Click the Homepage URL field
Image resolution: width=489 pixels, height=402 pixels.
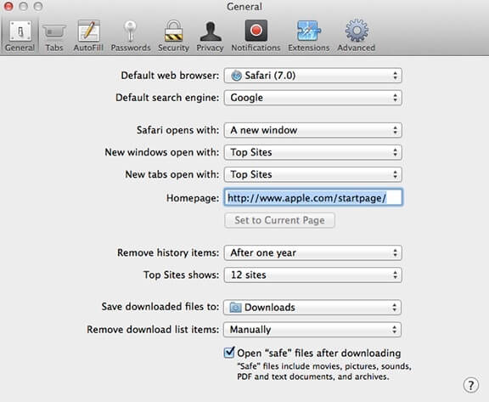[x=313, y=197]
